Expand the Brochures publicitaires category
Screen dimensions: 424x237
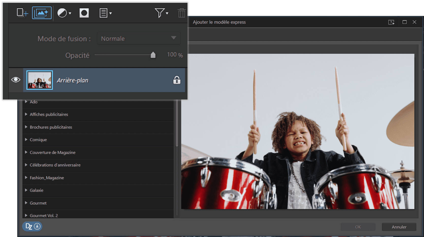[26, 127]
